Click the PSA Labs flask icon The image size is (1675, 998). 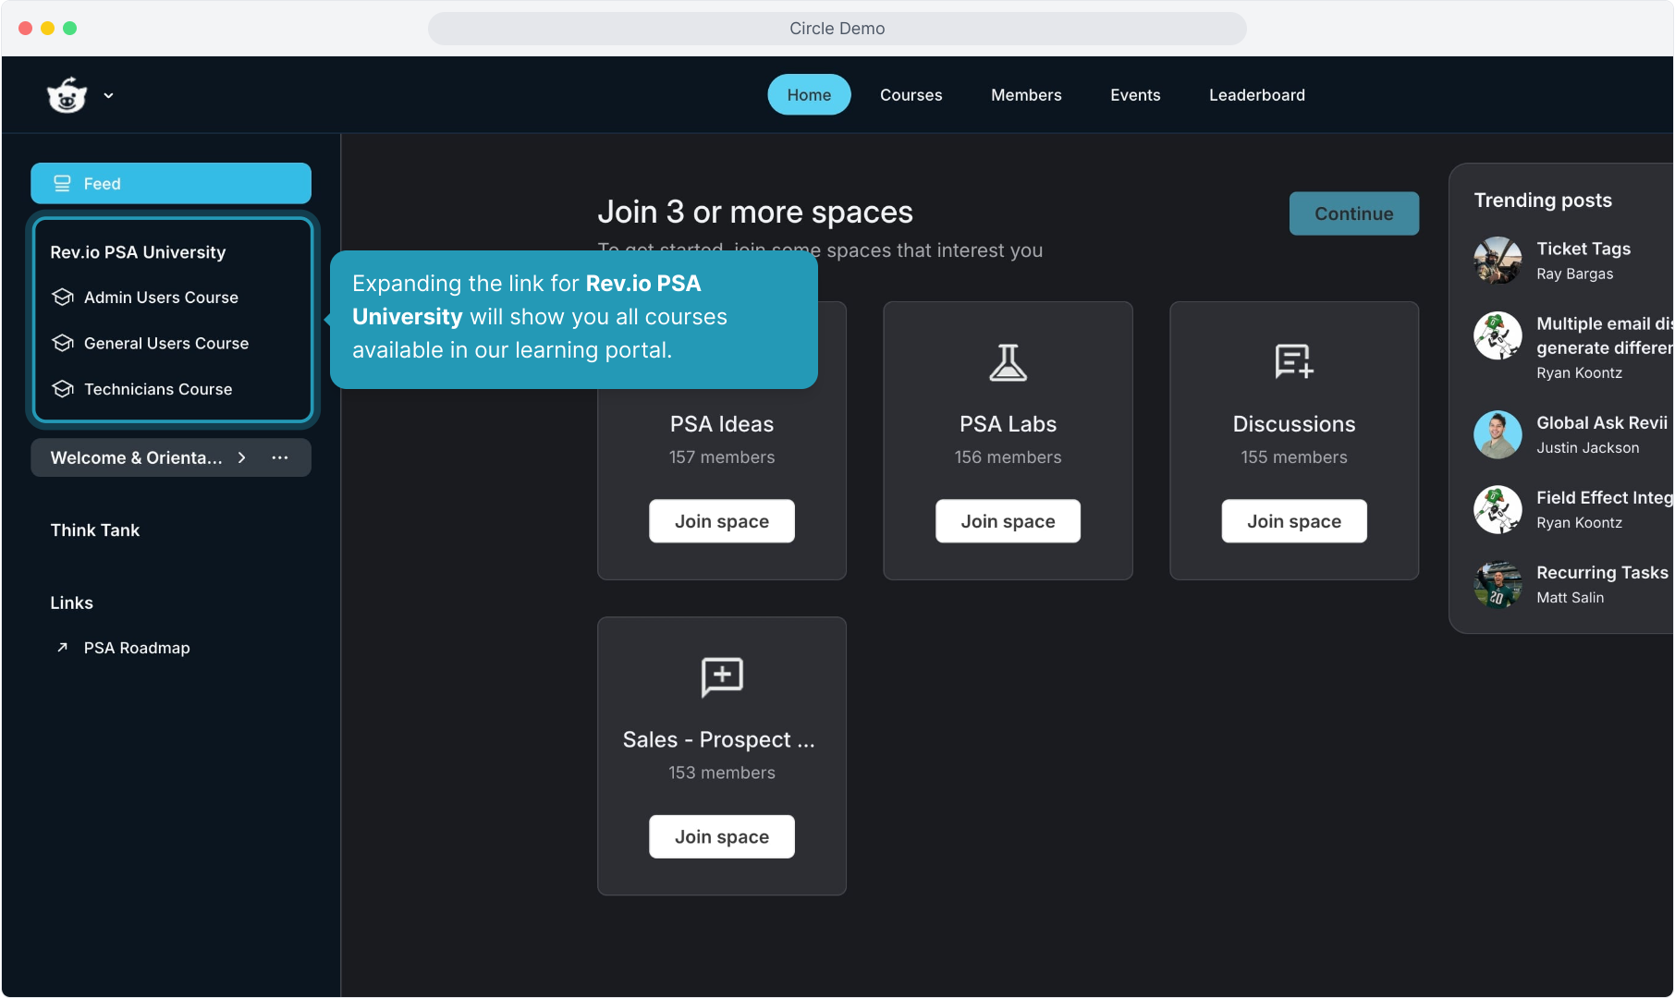pyautogui.click(x=1008, y=362)
